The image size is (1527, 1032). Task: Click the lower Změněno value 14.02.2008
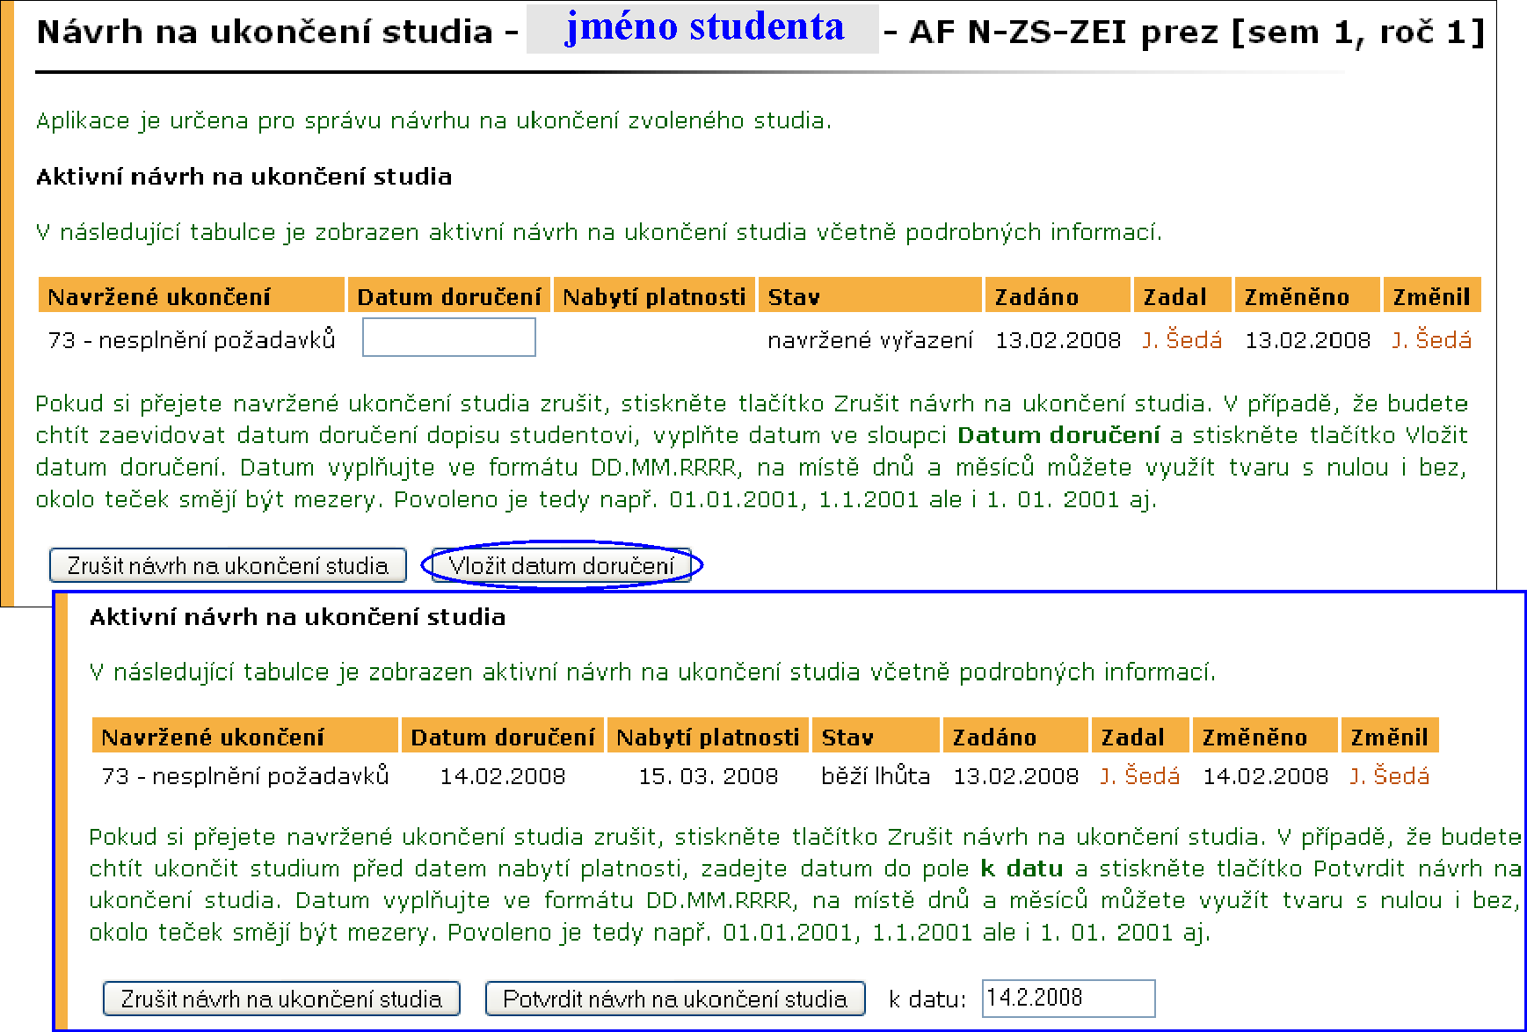coord(1265,776)
